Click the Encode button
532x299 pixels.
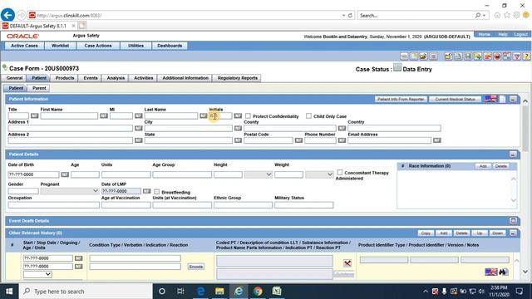click(196, 267)
